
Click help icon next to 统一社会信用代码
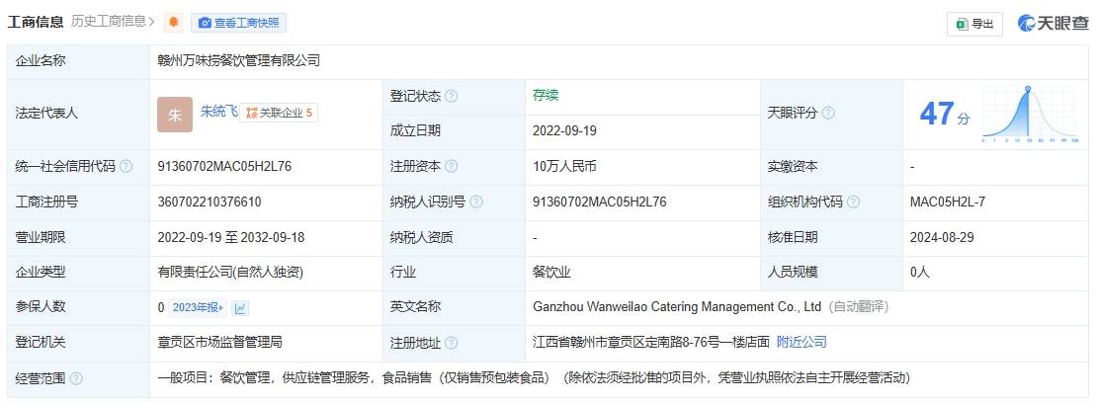(x=127, y=167)
